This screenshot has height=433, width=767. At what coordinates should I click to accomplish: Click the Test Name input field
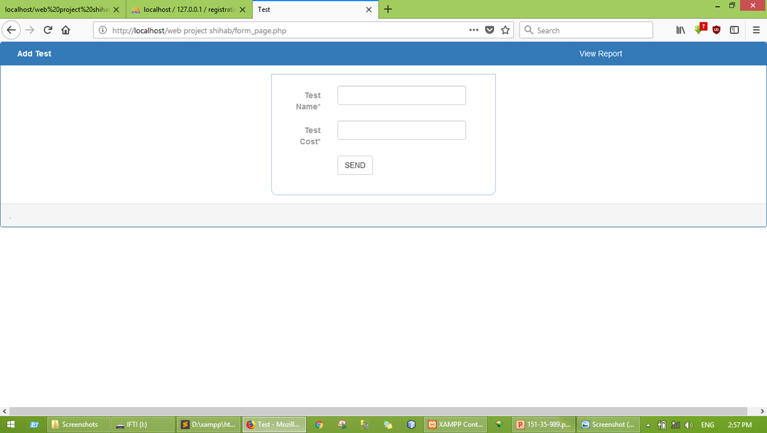click(401, 95)
